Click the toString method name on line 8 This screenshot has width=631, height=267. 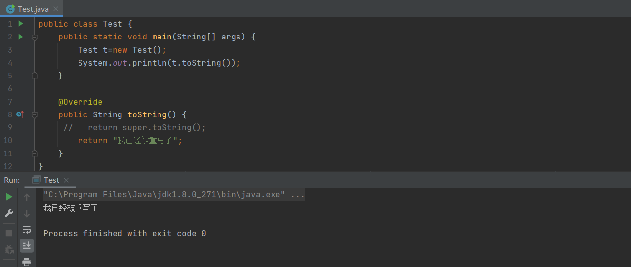tap(147, 114)
